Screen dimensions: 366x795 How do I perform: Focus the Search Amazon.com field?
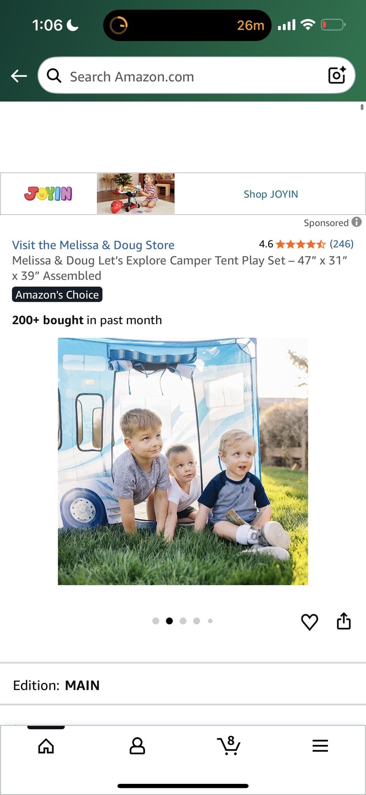coord(197,75)
